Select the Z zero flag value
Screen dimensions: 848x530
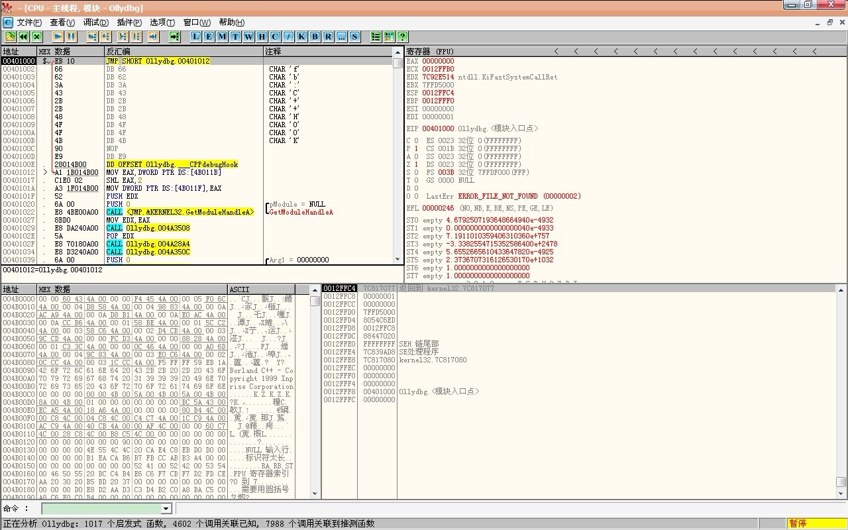point(416,164)
